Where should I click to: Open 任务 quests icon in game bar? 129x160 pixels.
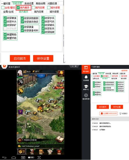32,152
